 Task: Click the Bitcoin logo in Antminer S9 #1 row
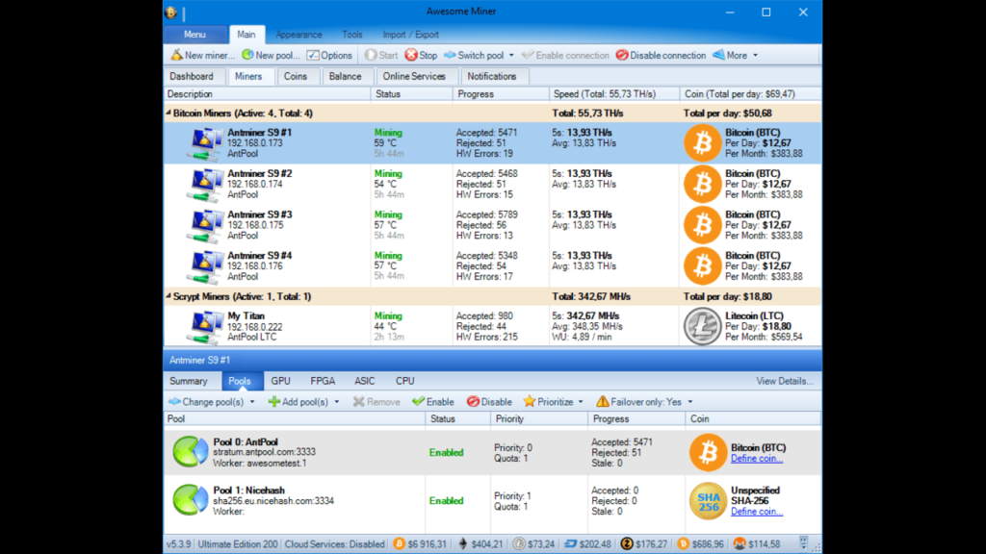point(702,143)
